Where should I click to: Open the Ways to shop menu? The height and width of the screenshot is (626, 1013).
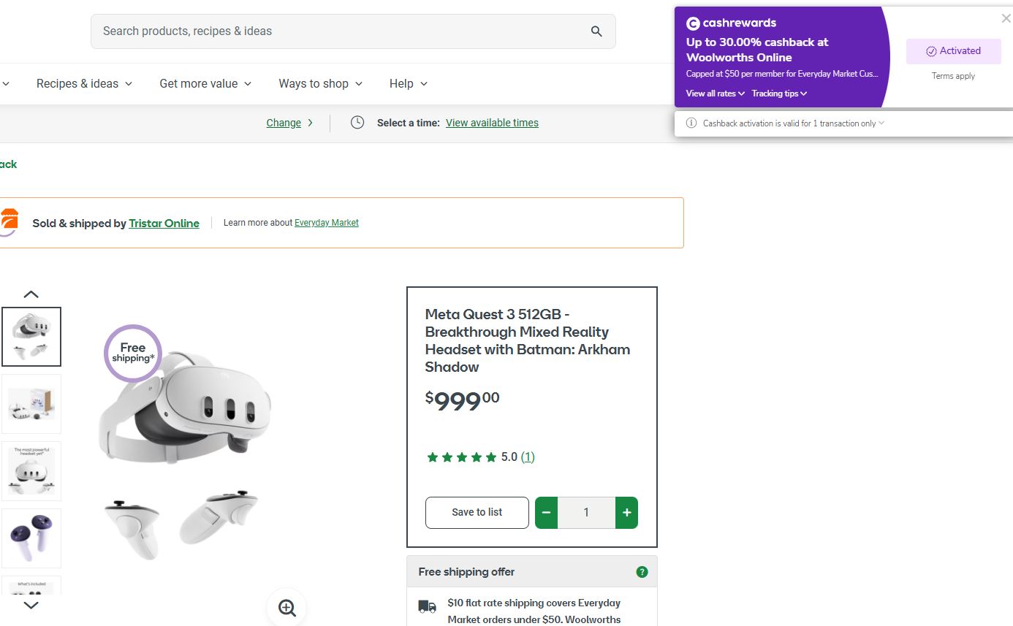pyautogui.click(x=321, y=83)
